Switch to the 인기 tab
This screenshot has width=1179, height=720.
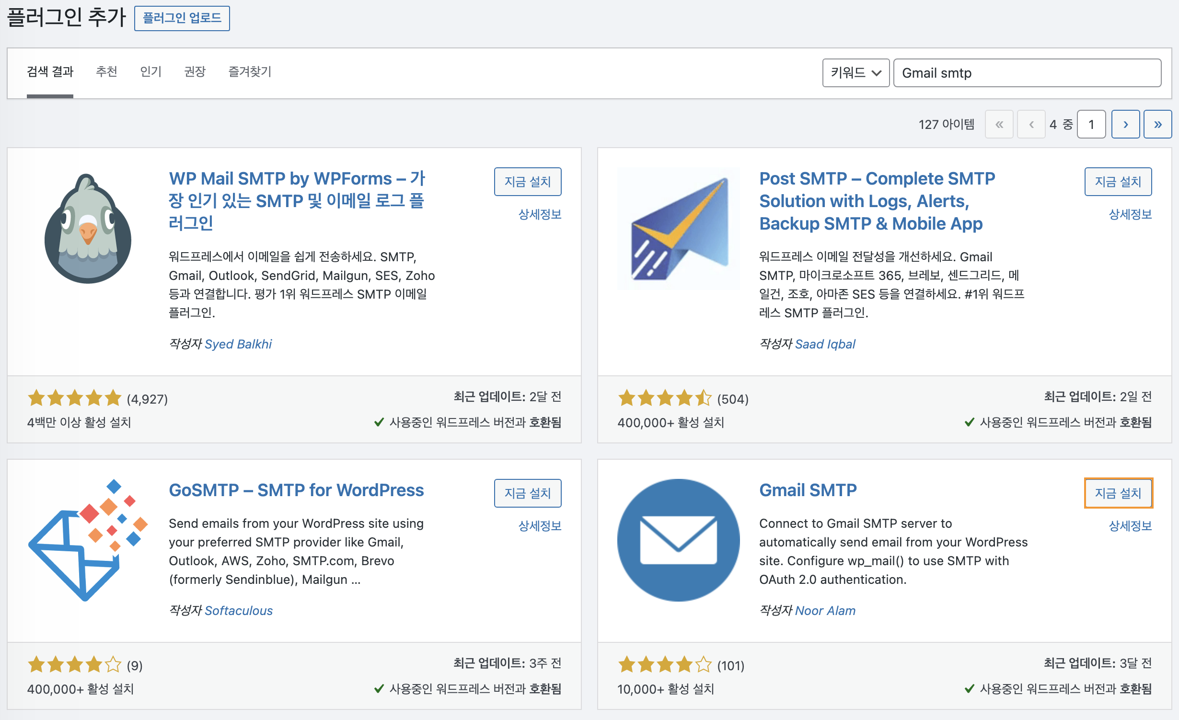(150, 72)
